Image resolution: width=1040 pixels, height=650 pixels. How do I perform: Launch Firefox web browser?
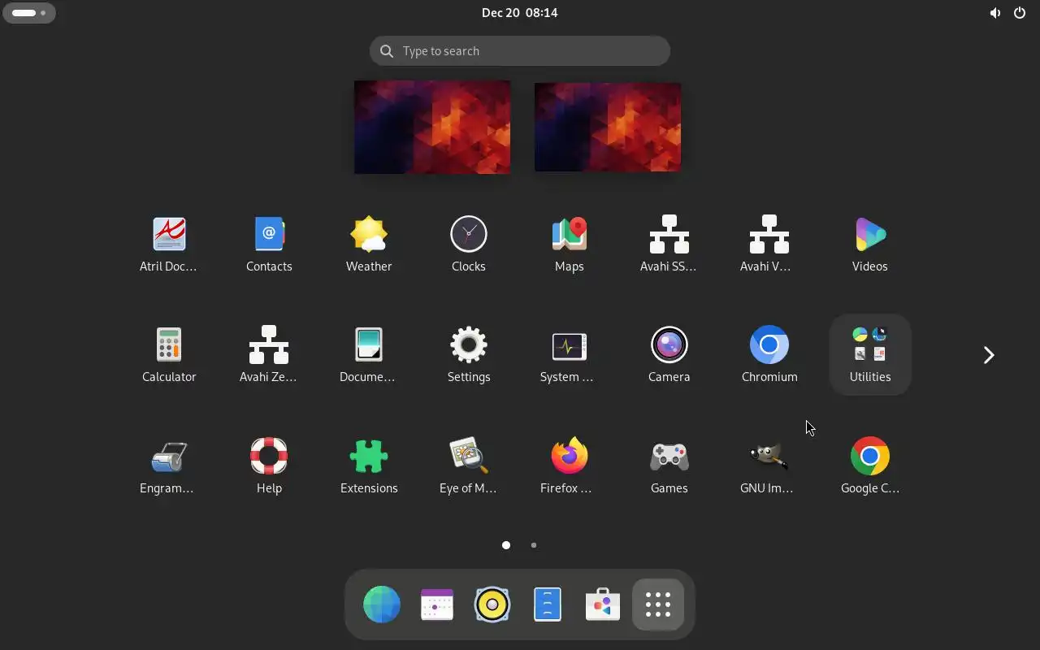point(569,466)
